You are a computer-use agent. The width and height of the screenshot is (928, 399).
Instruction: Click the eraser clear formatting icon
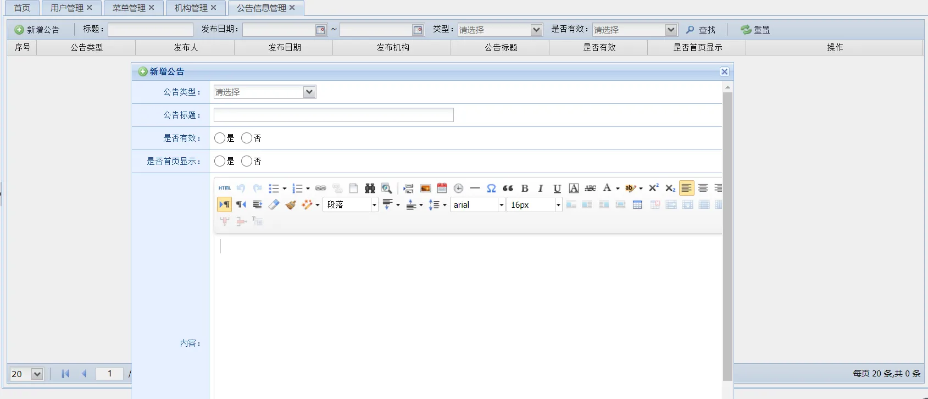coord(274,205)
